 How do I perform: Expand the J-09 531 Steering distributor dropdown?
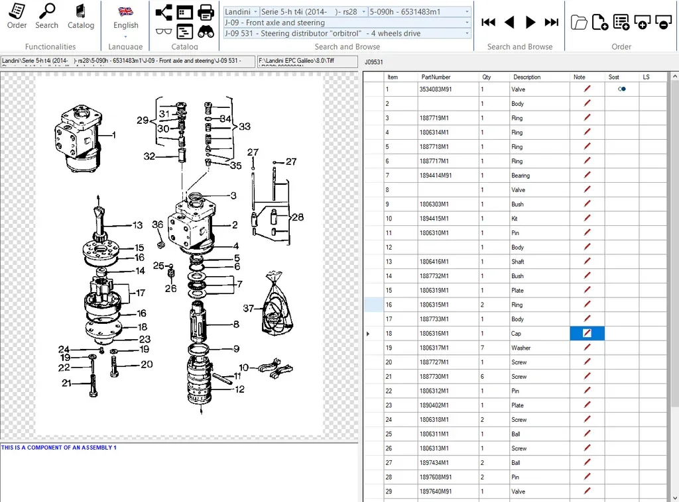pos(467,33)
